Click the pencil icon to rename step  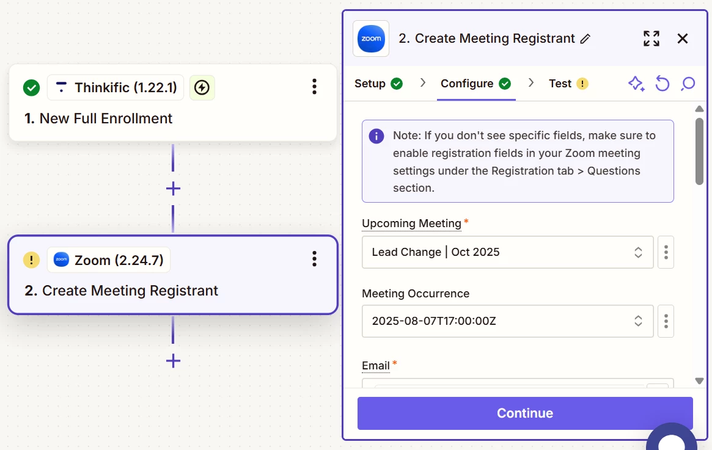point(585,39)
